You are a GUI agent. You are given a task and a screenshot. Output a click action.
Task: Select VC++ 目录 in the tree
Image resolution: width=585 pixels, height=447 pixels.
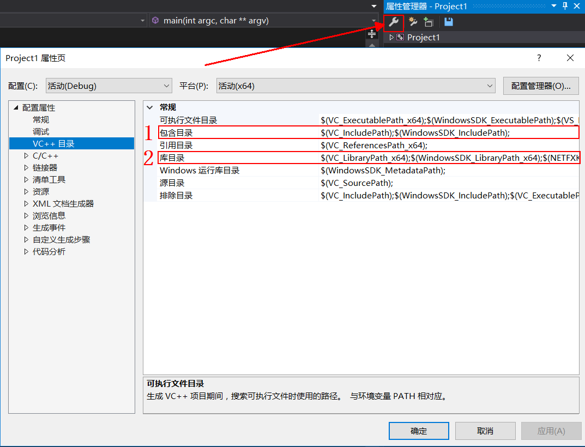click(x=71, y=144)
